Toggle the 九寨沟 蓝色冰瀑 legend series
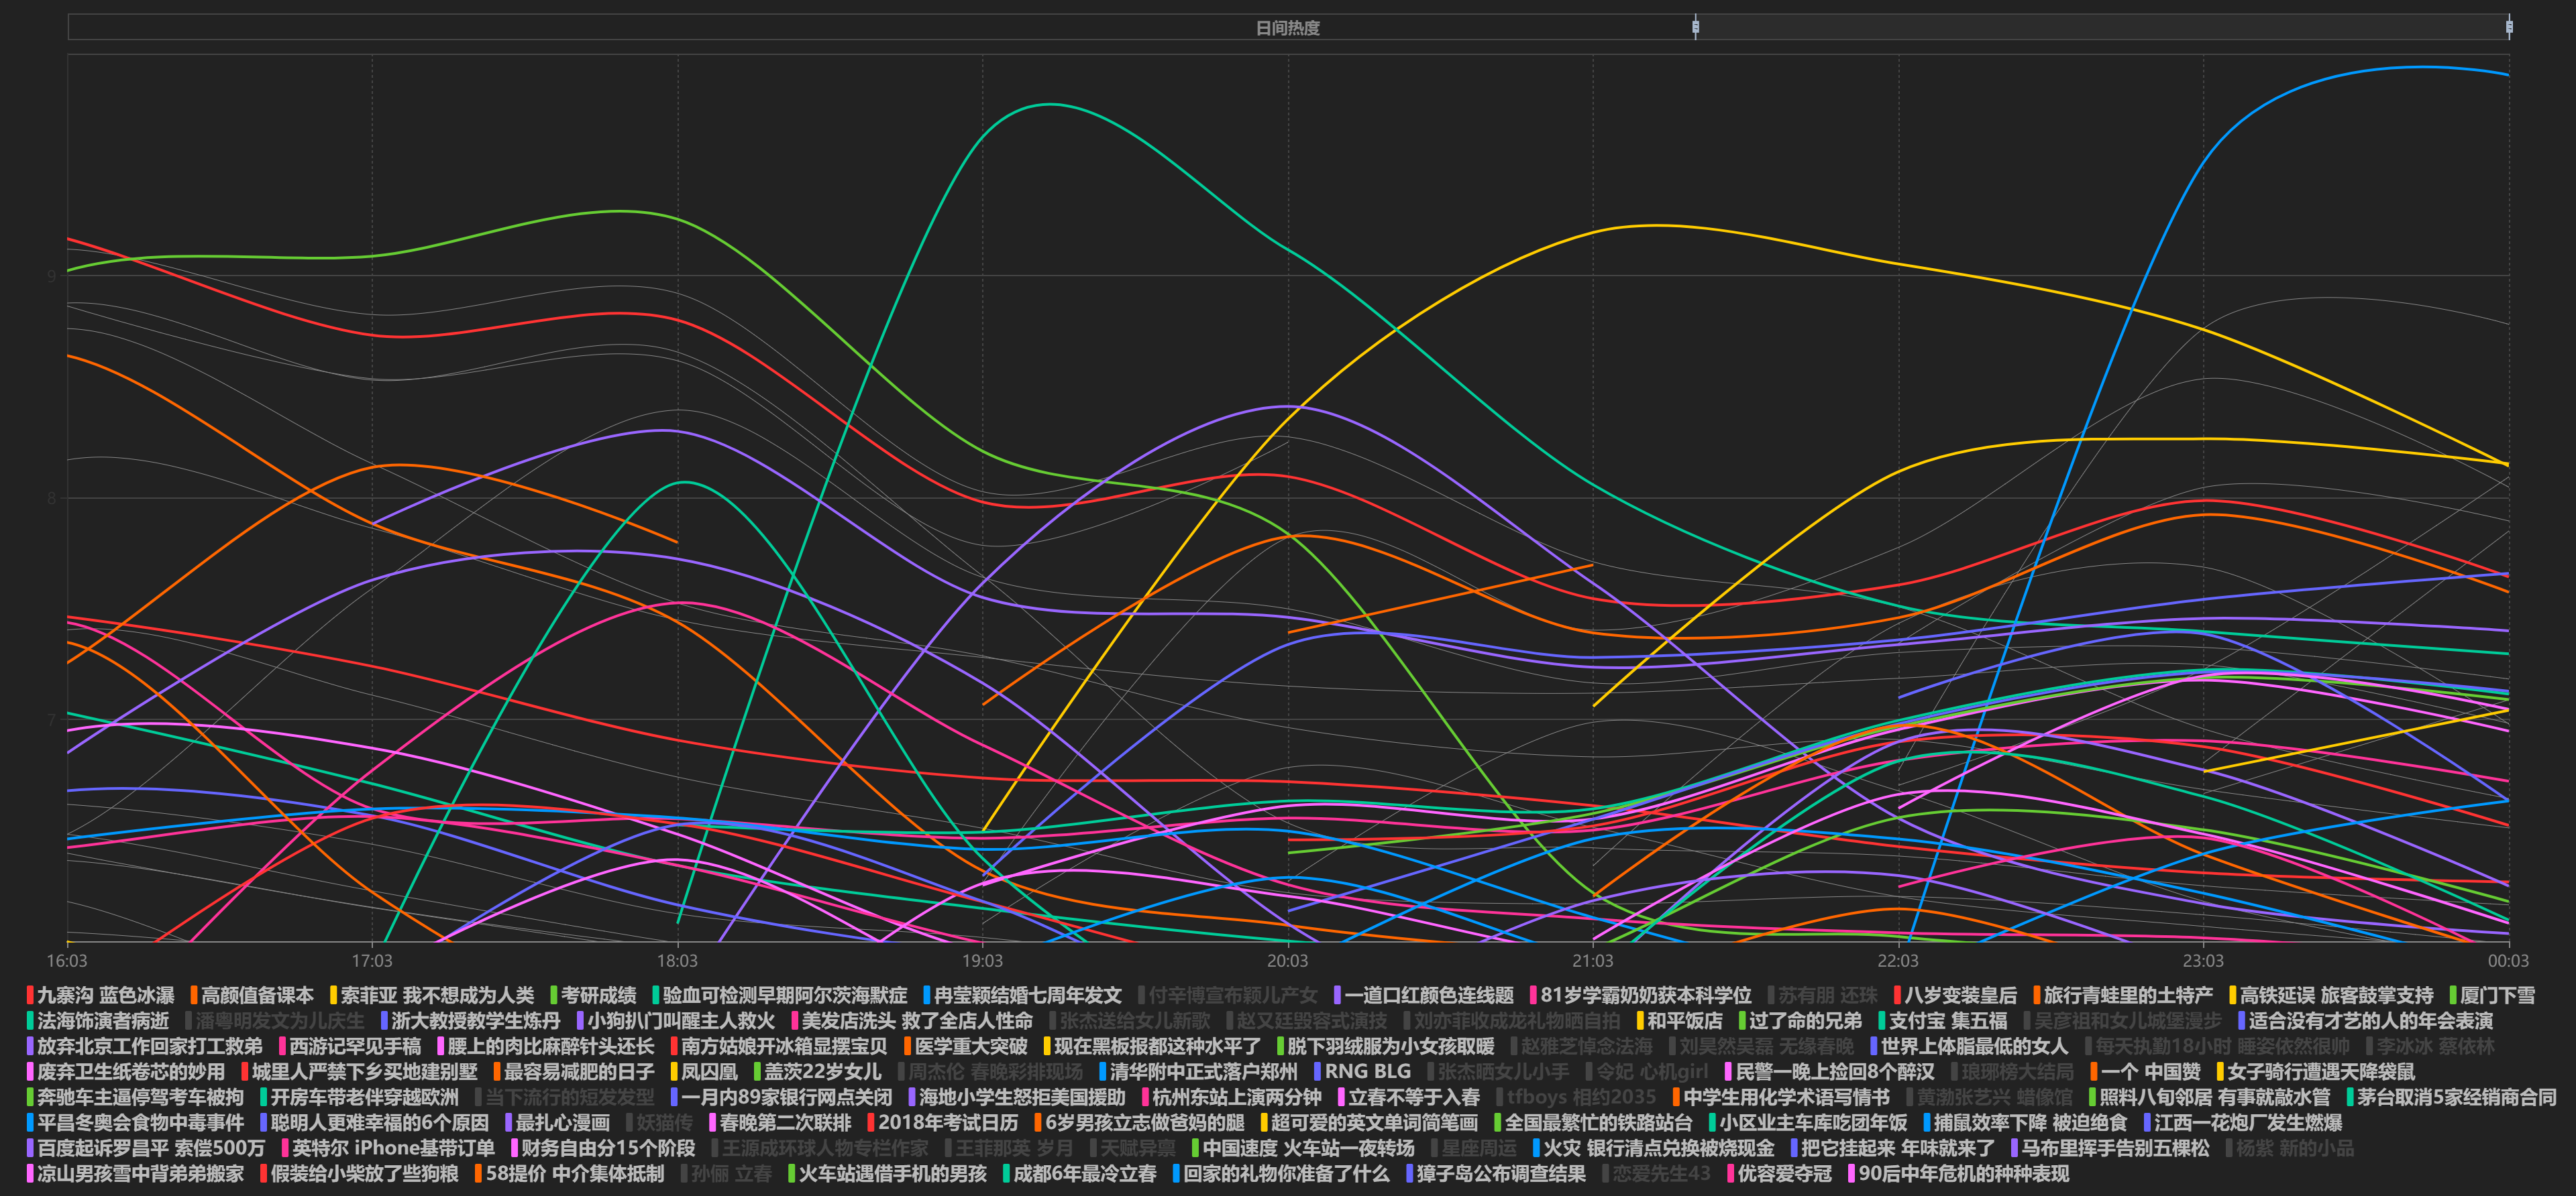 [100, 995]
